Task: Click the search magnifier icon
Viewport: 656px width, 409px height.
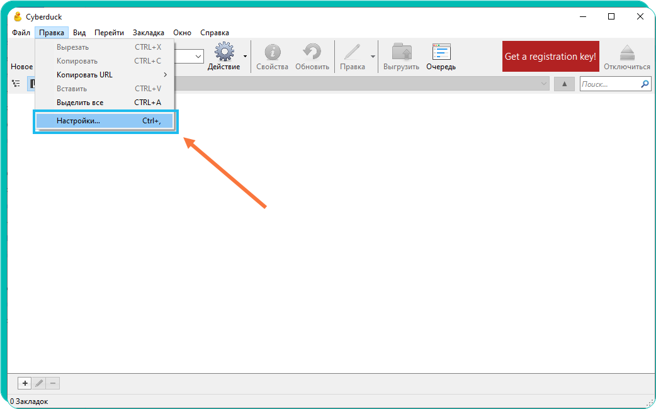Action: tap(645, 84)
